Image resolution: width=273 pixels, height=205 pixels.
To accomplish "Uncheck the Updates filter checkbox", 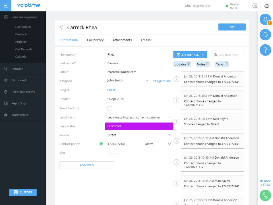I will (189, 64).
